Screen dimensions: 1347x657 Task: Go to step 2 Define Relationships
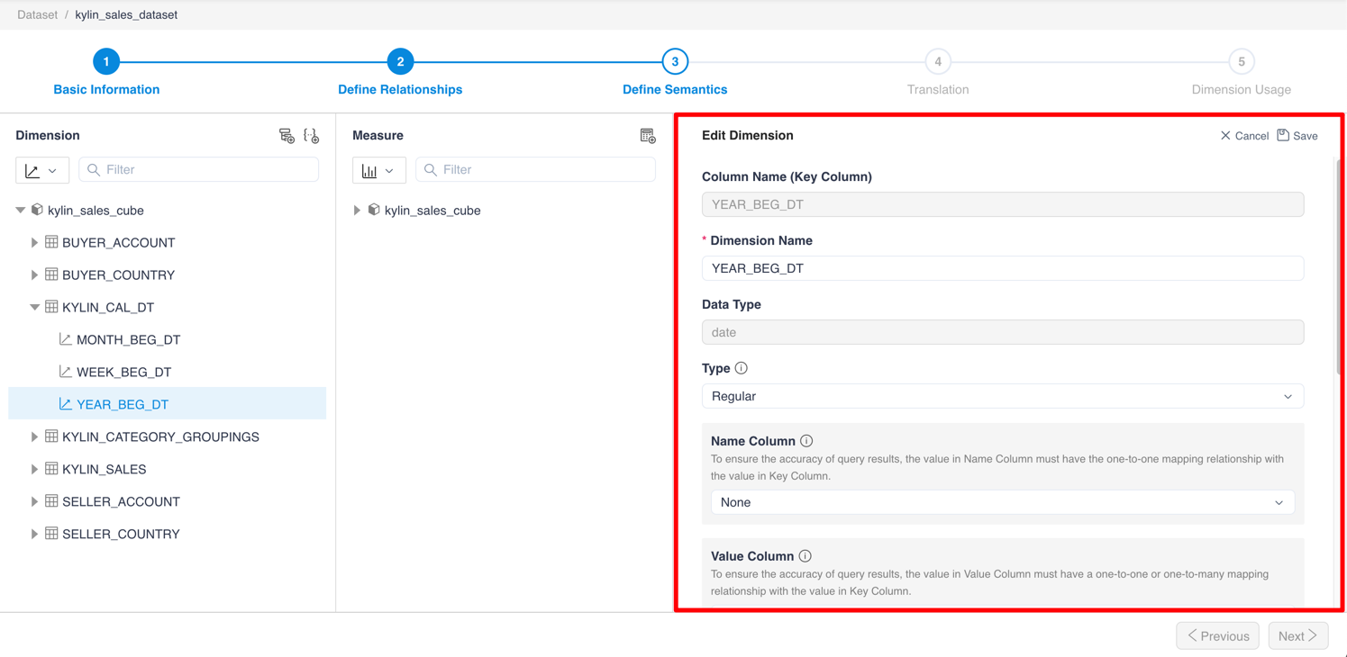[x=400, y=62]
